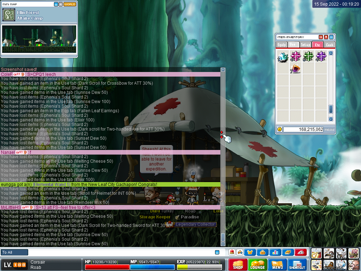The height and width of the screenshot is (271, 361).
Task: Select the green star crystal item
Action: (308, 56)
